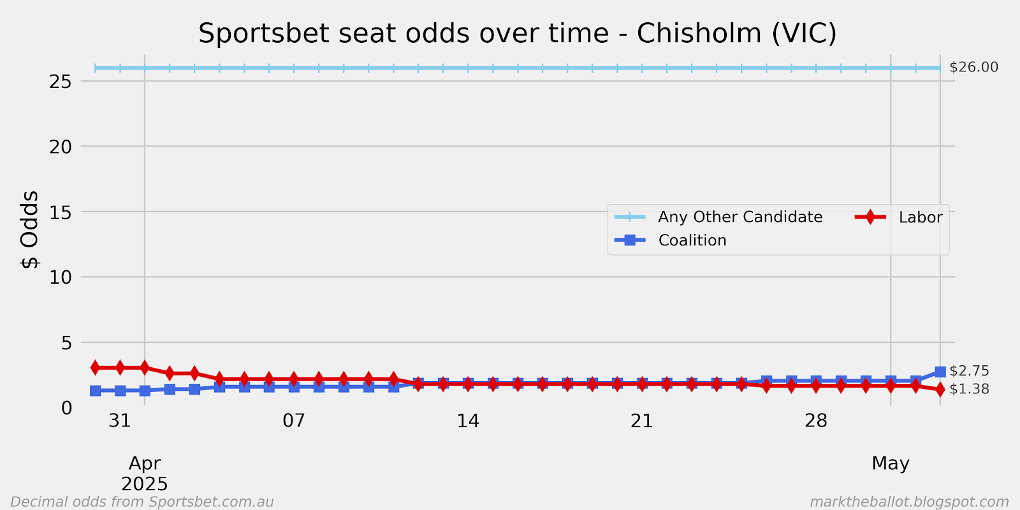Click the May axis label

(x=891, y=463)
